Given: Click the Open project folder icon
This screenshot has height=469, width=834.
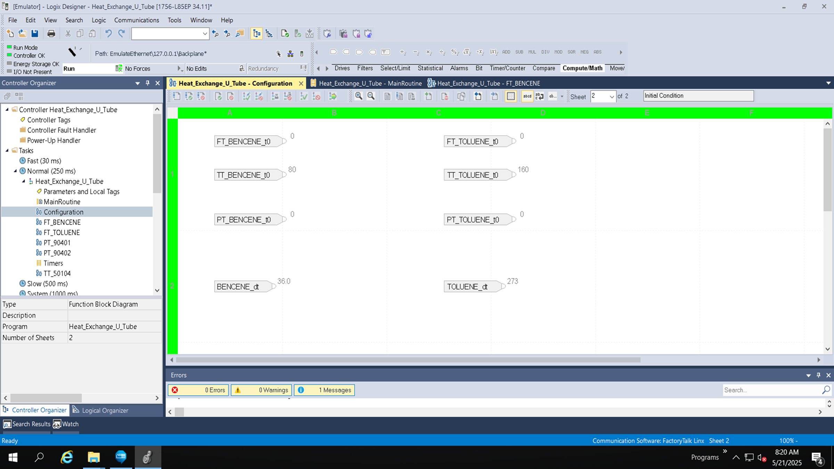Looking at the screenshot, I should click(x=22, y=33).
